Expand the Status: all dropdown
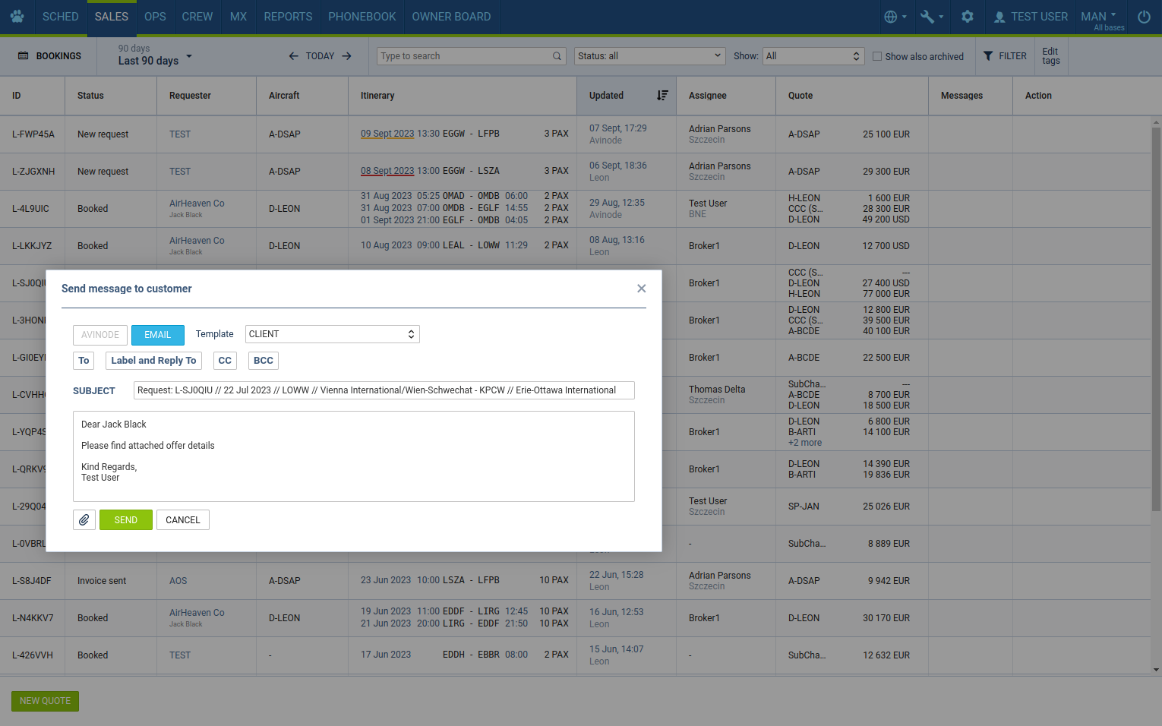 [x=649, y=56]
